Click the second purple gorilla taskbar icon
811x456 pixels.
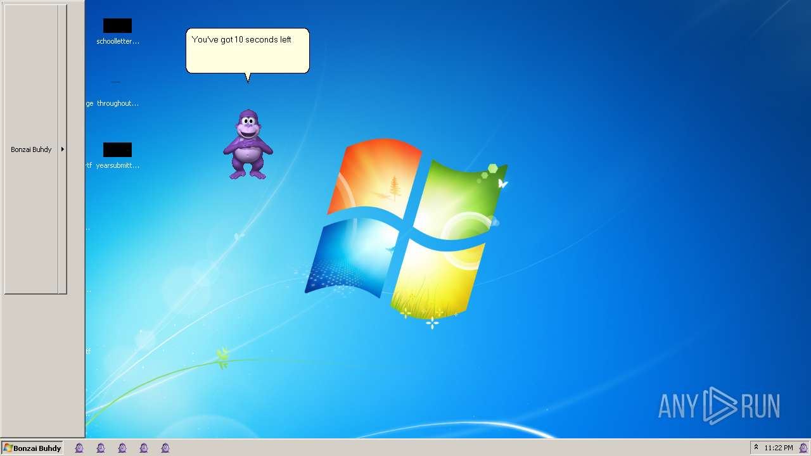tap(101, 448)
